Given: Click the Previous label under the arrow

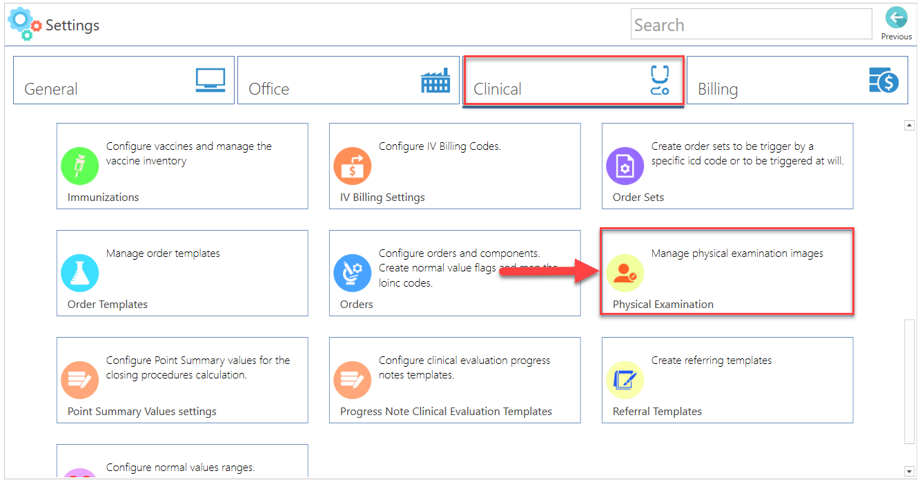Looking at the screenshot, I should (896, 37).
